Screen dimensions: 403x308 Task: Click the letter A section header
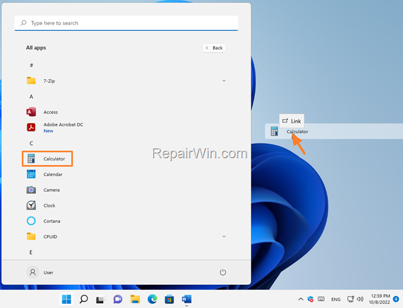(31, 97)
